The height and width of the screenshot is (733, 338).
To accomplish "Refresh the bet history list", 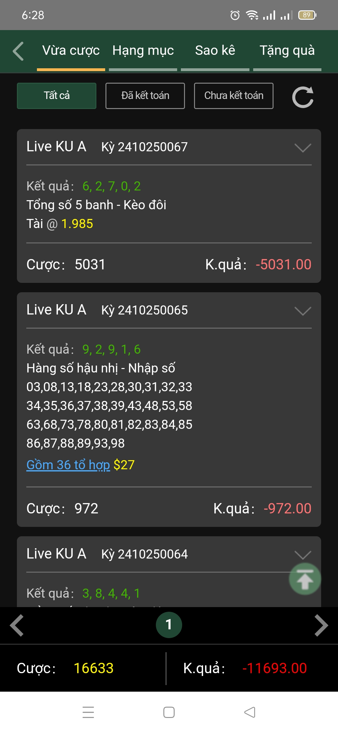I will coord(303,96).
